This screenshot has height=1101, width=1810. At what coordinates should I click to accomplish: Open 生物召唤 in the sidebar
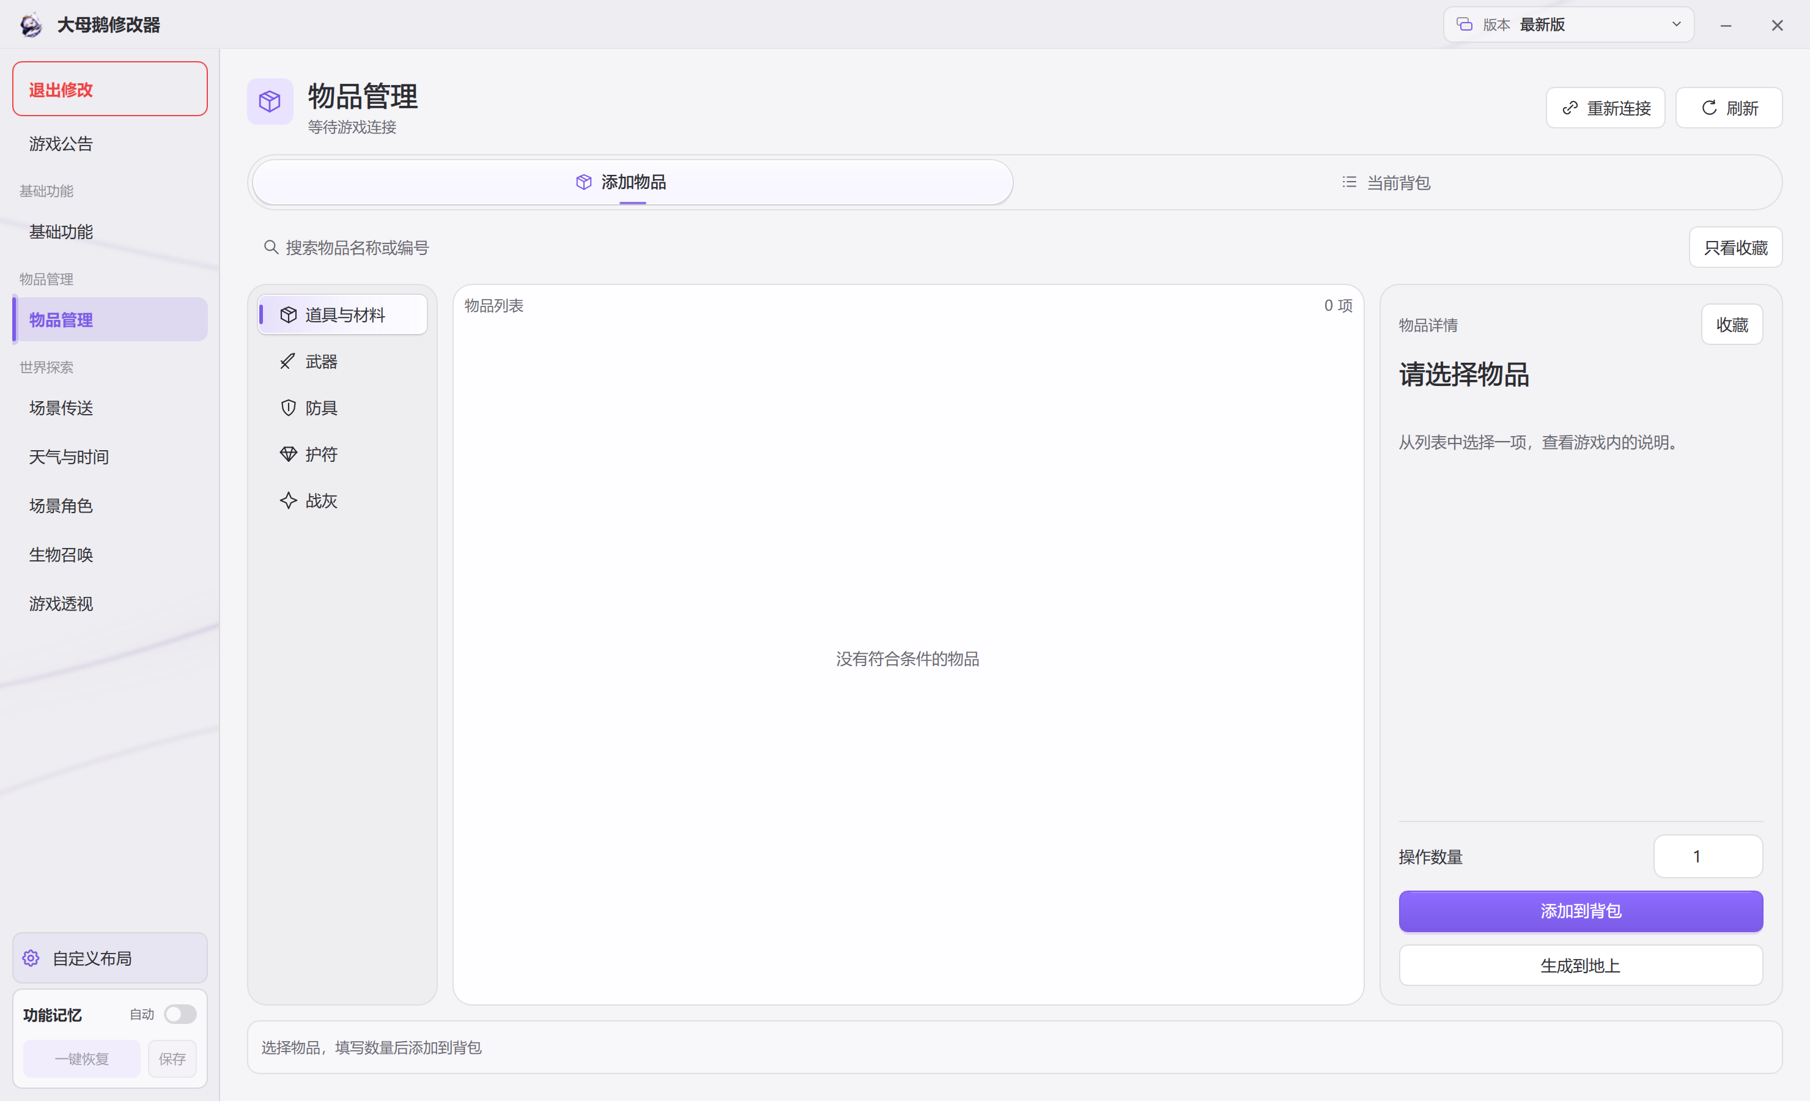point(110,555)
